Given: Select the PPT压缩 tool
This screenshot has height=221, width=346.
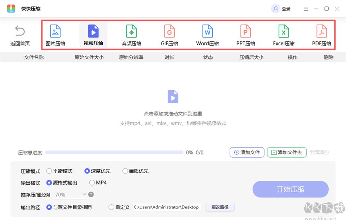Looking at the screenshot, I should [x=245, y=35].
